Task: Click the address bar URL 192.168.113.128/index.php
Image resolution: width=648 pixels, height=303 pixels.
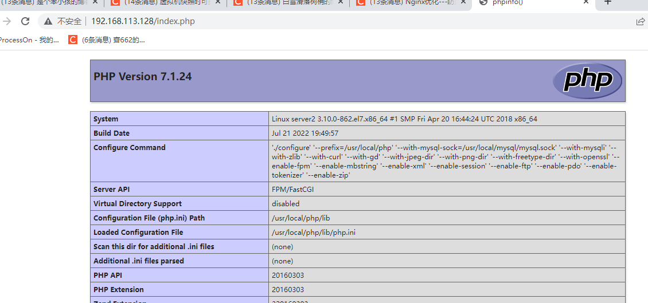Action: tap(143, 21)
